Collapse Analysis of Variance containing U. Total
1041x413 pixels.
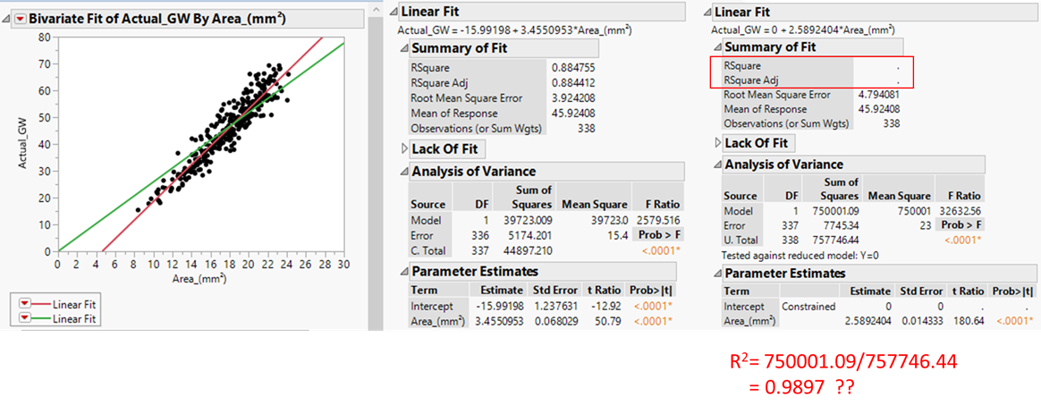point(717,164)
